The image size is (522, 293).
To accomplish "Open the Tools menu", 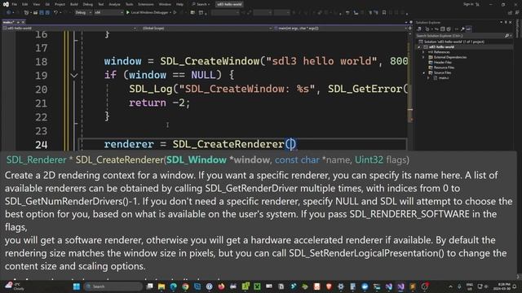I will (x=129, y=4).
